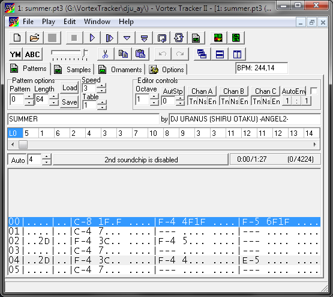Stop playback with the square button
This screenshot has height=297, width=333.
pos(74,38)
